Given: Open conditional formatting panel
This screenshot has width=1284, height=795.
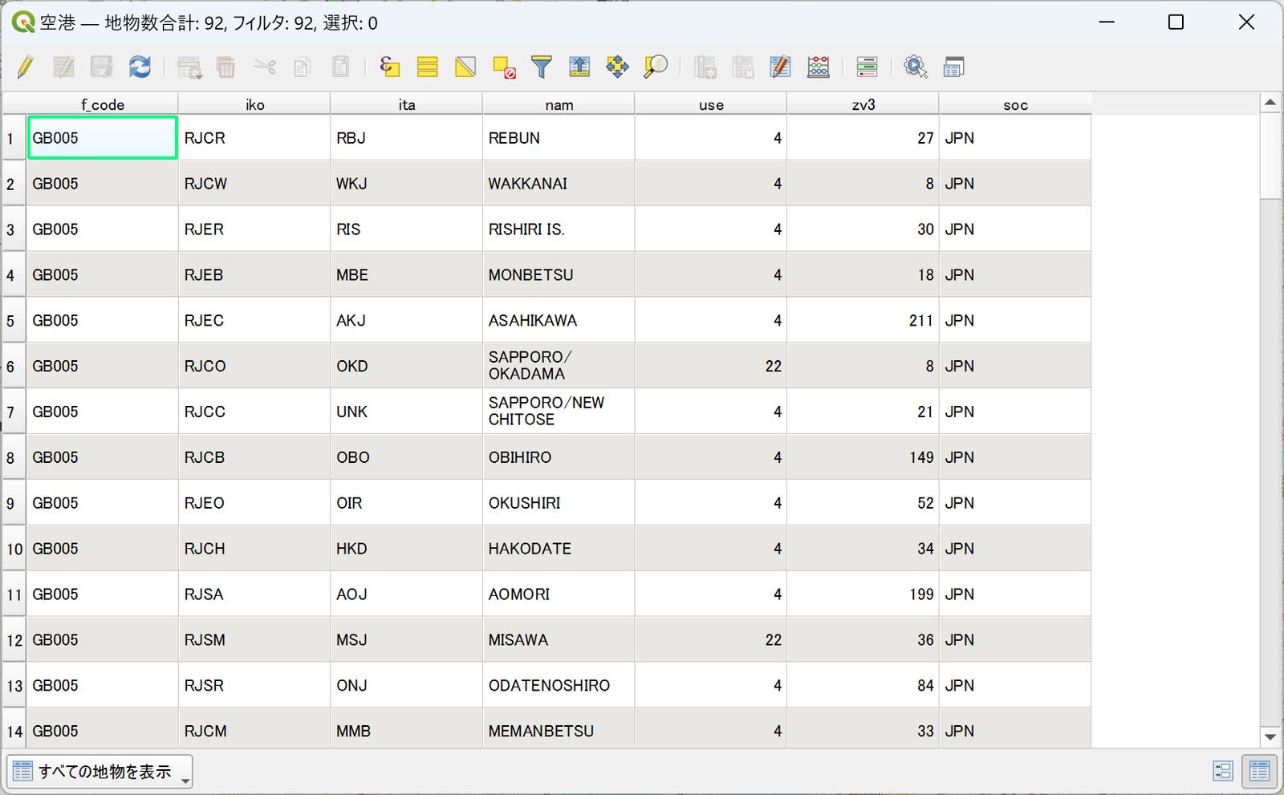Looking at the screenshot, I should tap(867, 67).
